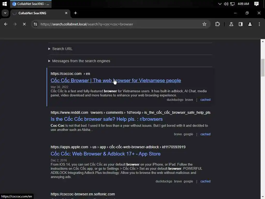The width and height of the screenshot is (265, 199).
Task: Open more options dots for App Store result
Action: [x=197, y=181]
